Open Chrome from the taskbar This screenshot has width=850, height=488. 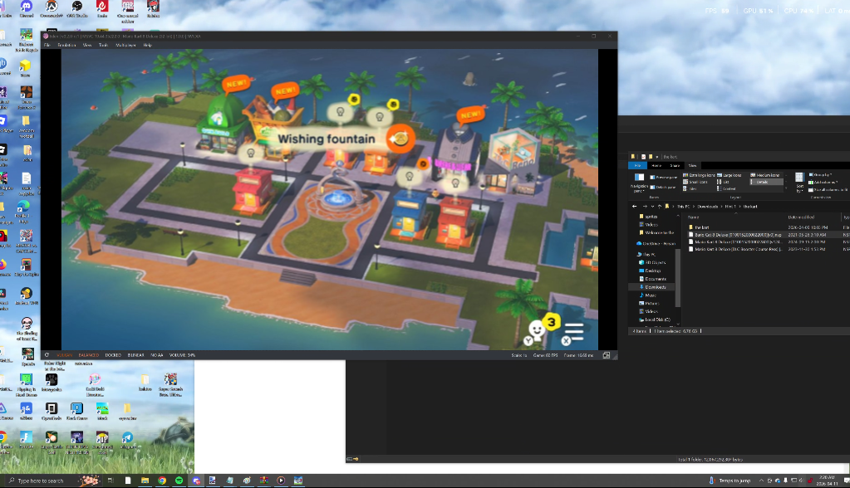161,481
